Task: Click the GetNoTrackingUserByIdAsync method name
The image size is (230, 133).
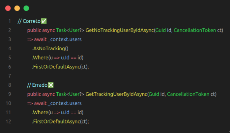Action: click(x=120, y=30)
